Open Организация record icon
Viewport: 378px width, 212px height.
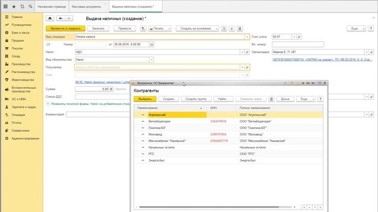click(x=372, y=52)
